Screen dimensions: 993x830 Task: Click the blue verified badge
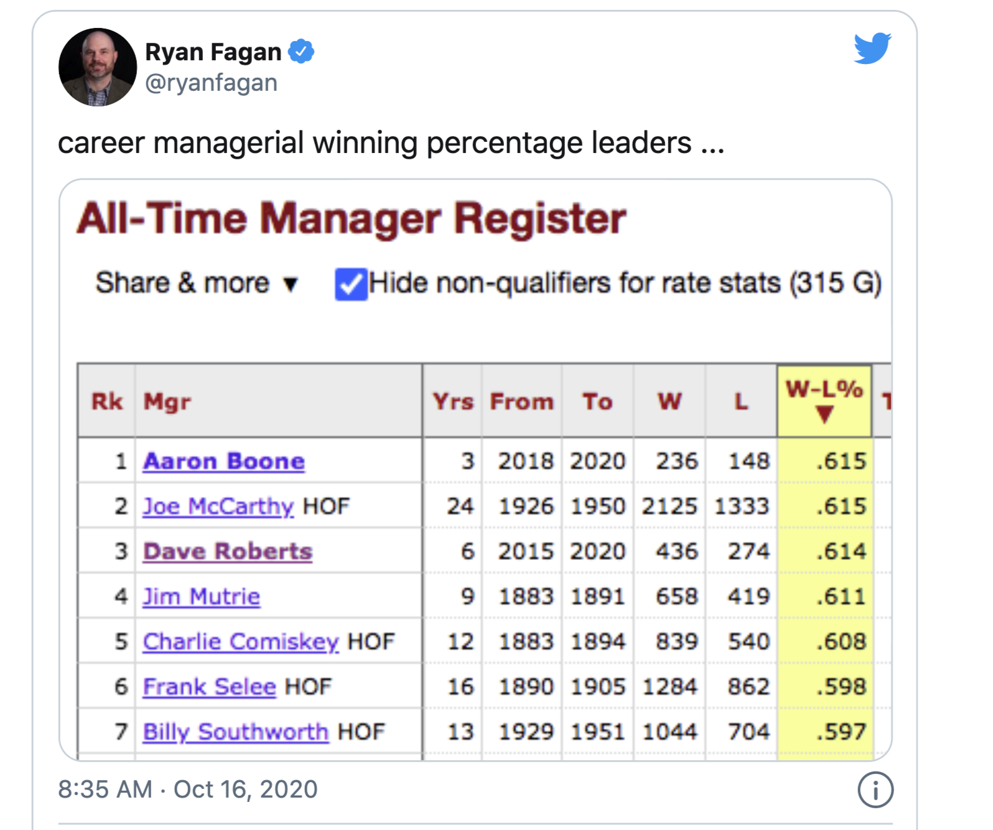302,52
